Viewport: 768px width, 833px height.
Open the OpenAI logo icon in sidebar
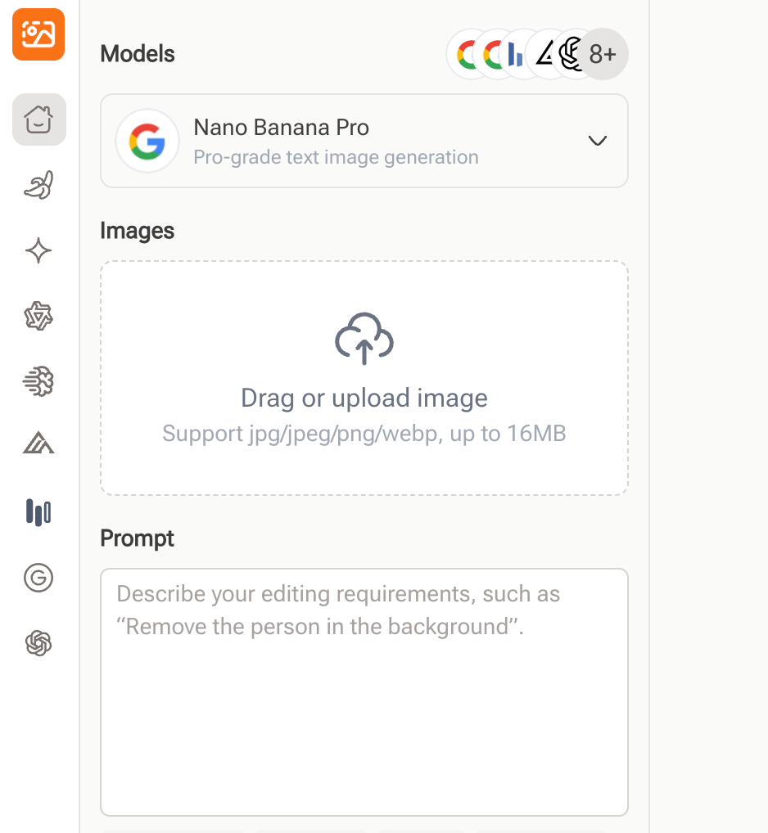pos(38,643)
